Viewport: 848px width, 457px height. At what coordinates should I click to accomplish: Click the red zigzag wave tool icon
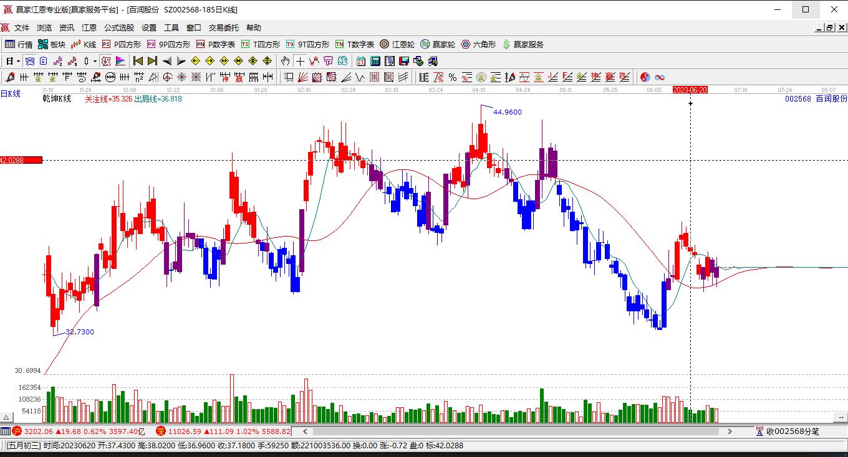coord(314,61)
